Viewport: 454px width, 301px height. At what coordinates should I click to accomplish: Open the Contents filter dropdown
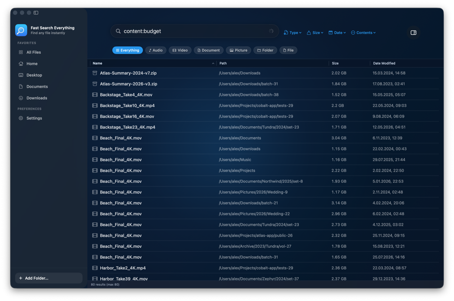point(363,33)
